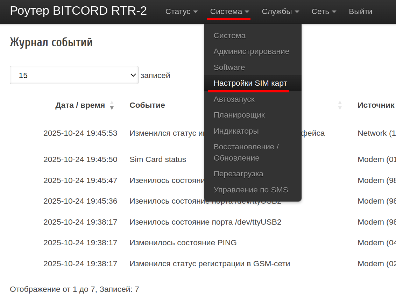Sort by Дата / время sort arrows
The image size is (396, 303).
[112, 105]
